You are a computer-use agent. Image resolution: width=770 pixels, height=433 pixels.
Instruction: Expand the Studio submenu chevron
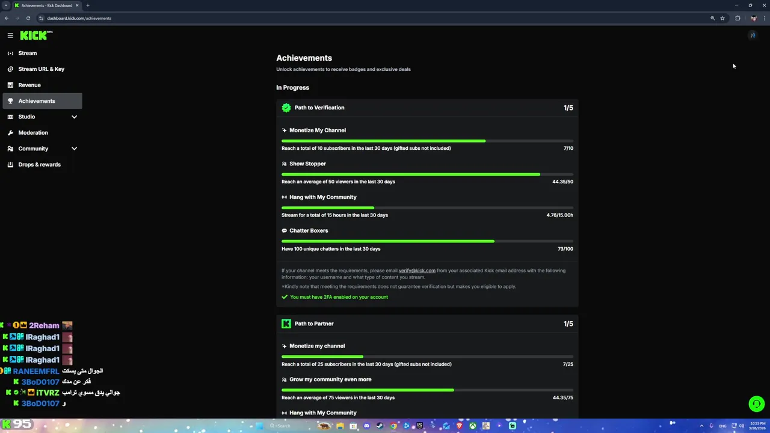(74, 117)
